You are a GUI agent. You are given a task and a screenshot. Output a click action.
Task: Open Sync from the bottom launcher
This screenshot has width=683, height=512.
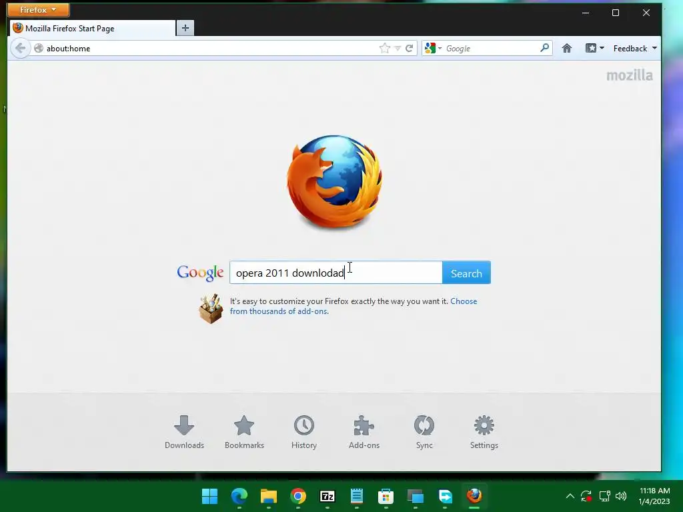click(424, 432)
